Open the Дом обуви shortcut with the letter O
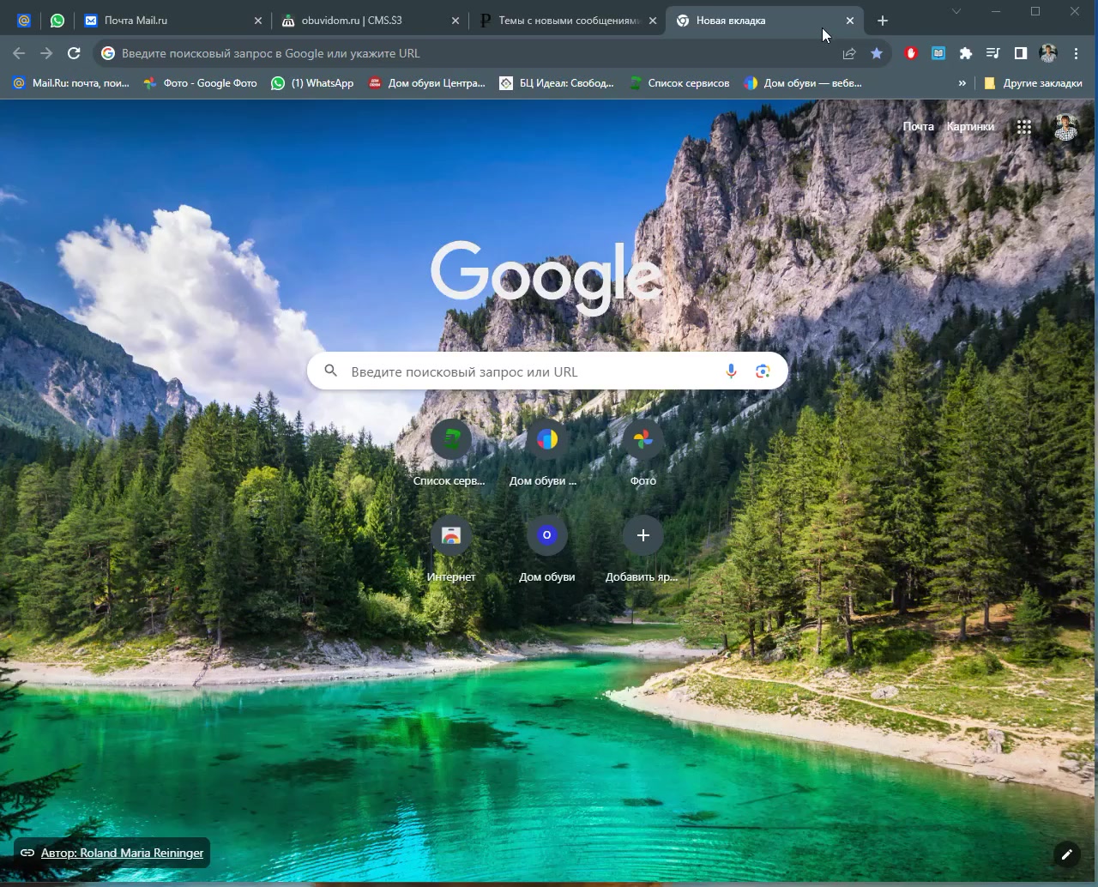This screenshot has height=887, width=1098. (546, 549)
